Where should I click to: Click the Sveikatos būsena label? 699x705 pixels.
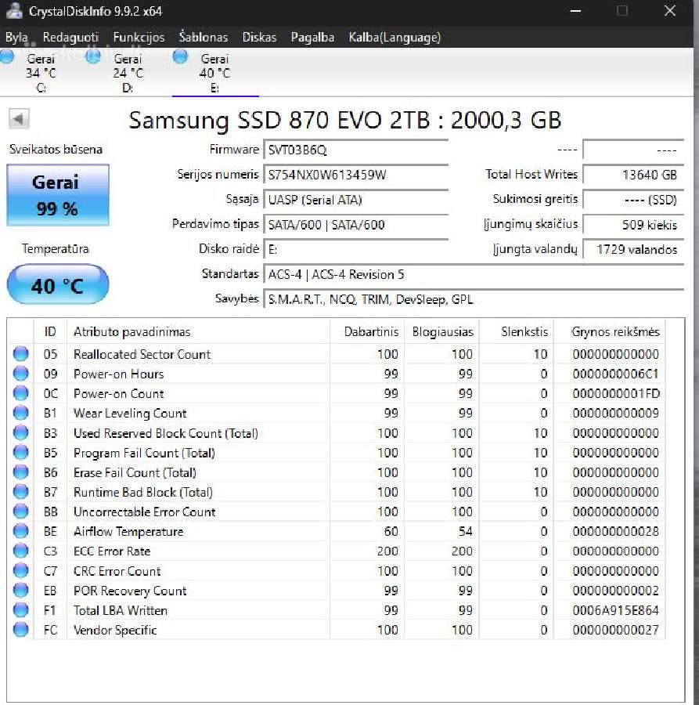pos(56,150)
